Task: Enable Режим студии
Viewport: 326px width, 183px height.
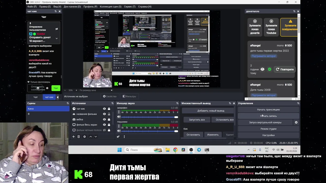Action: pyautogui.click(x=268, y=129)
